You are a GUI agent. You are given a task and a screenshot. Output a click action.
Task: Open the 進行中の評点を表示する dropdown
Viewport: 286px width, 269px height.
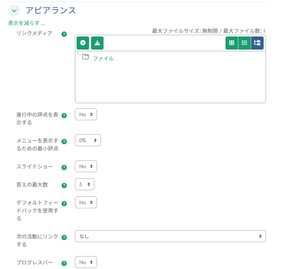pyautogui.click(x=86, y=114)
